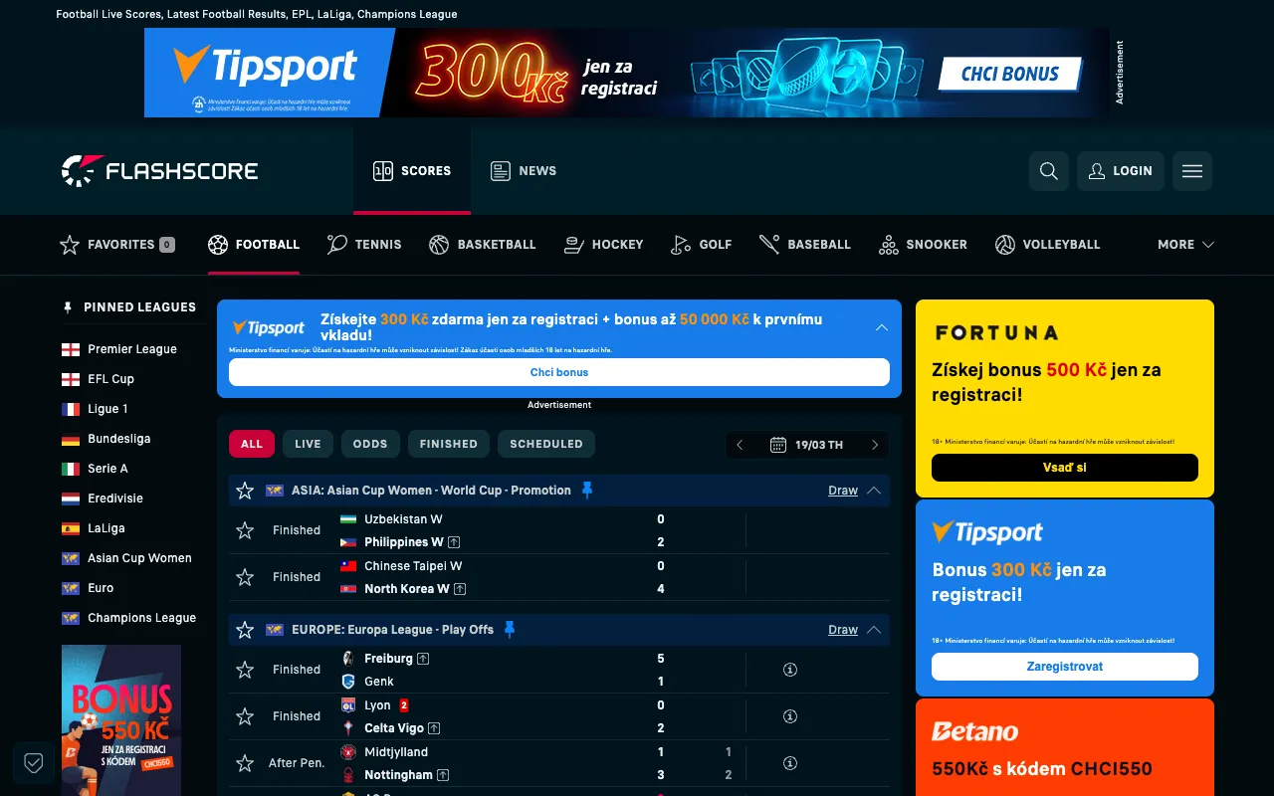Click North Korea W flag icon

(x=348, y=589)
